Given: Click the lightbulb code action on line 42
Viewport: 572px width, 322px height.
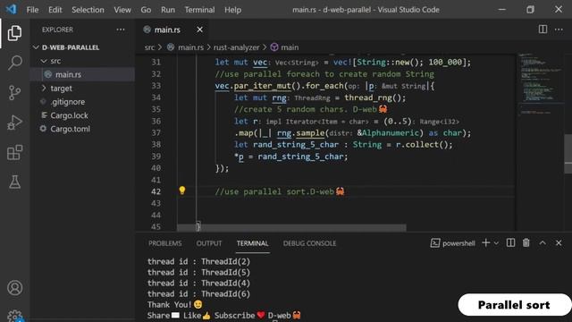Looking at the screenshot, I should coord(182,191).
